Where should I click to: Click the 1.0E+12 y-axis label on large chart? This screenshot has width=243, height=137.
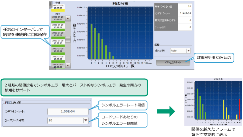tap(81, 7)
